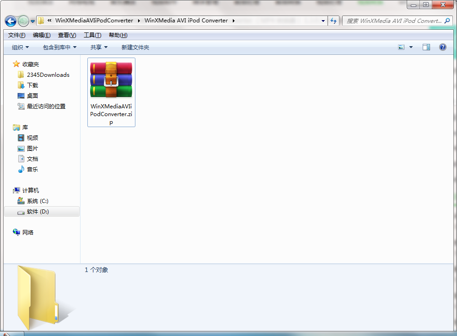Viewport: 457px width, 336px height.
Task: Open more view options dropdown arrow
Action: pos(411,47)
